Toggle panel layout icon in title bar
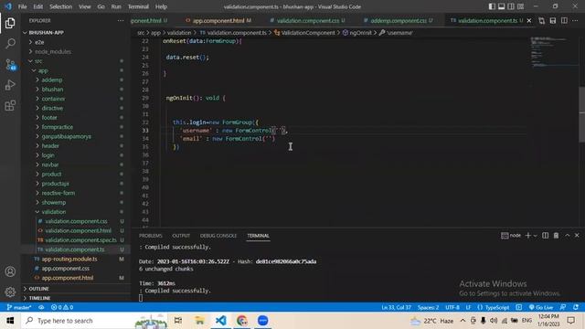The height and width of the screenshot is (329, 585). (x=502, y=6)
